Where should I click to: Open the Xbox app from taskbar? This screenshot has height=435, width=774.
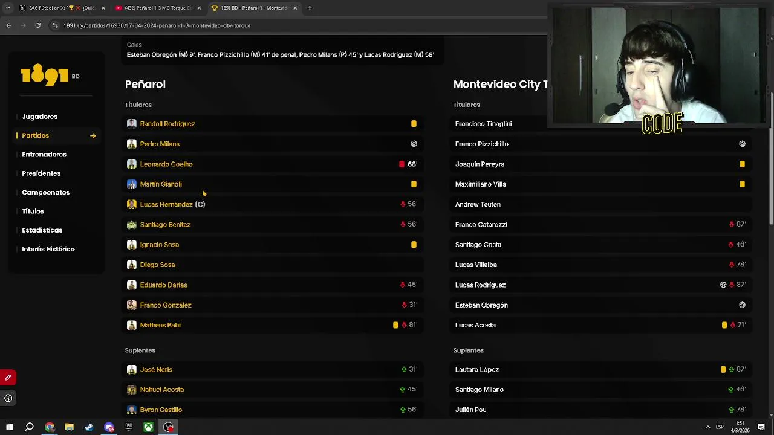[x=148, y=427]
